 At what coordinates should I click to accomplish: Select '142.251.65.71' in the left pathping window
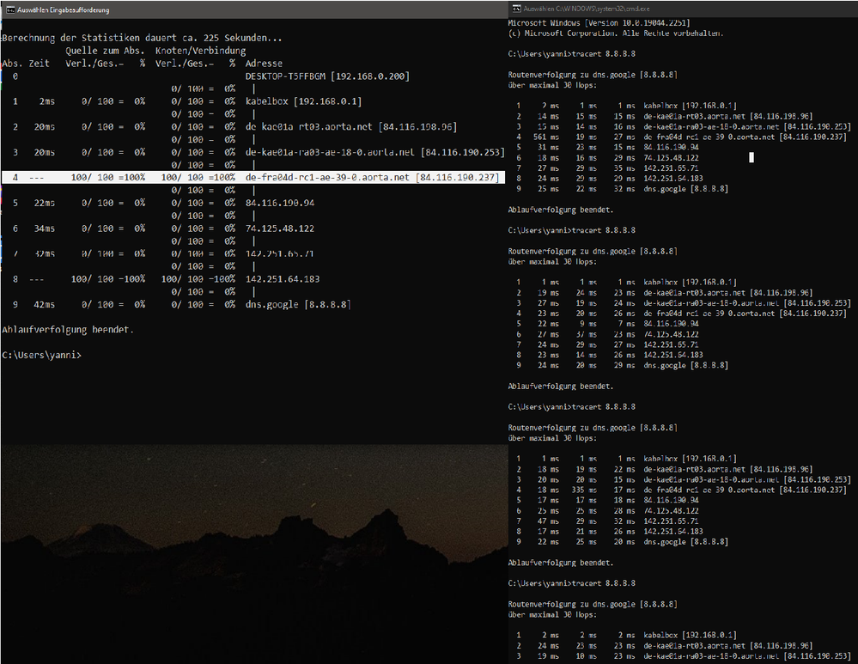(x=280, y=253)
